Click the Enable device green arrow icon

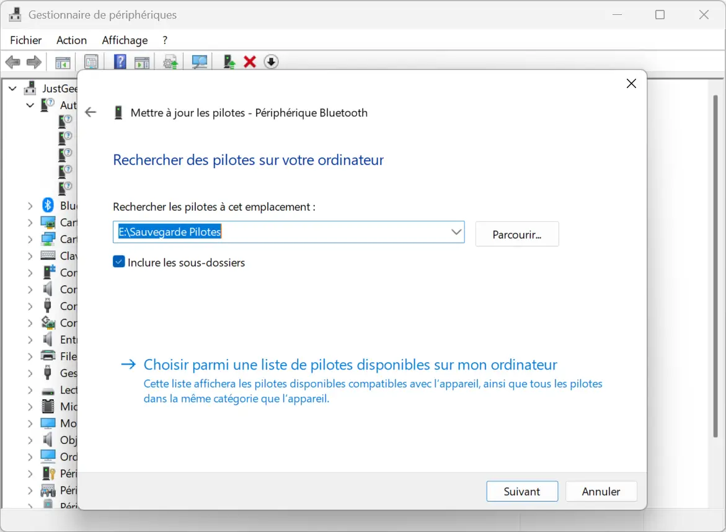[229, 62]
